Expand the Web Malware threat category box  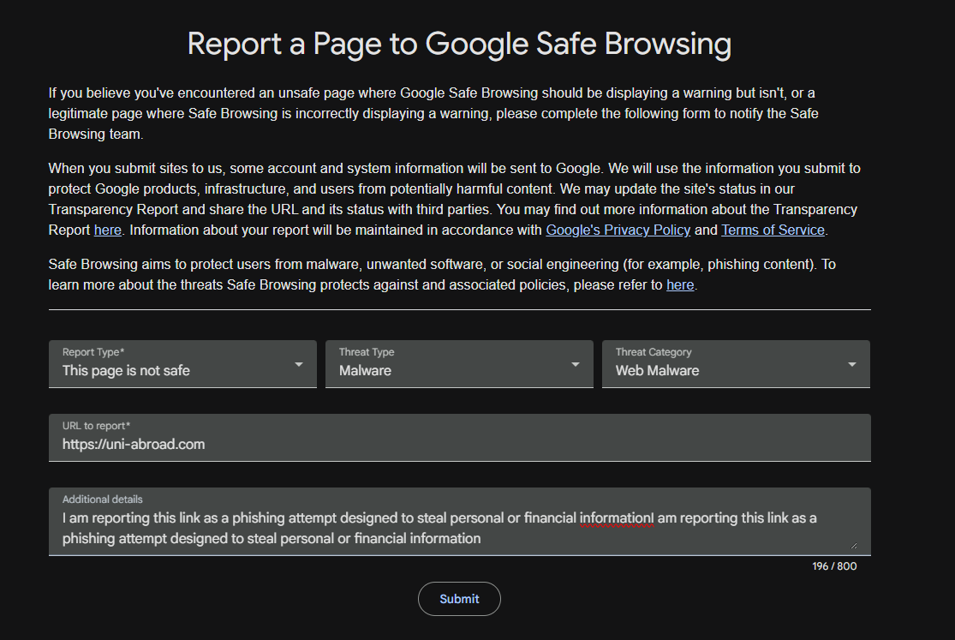point(736,364)
